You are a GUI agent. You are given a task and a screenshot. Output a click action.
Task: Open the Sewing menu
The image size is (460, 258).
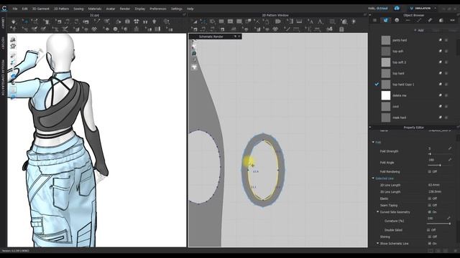click(78, 9)
